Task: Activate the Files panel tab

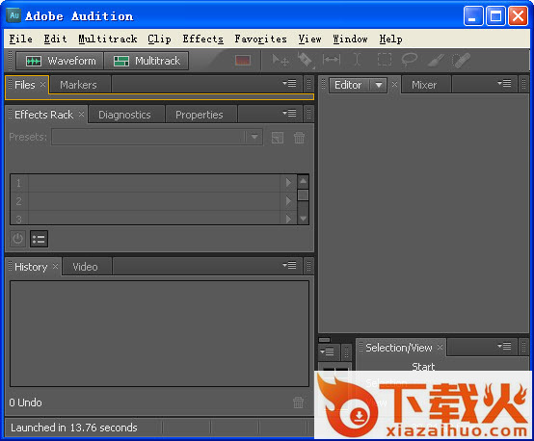Action: 24,85
